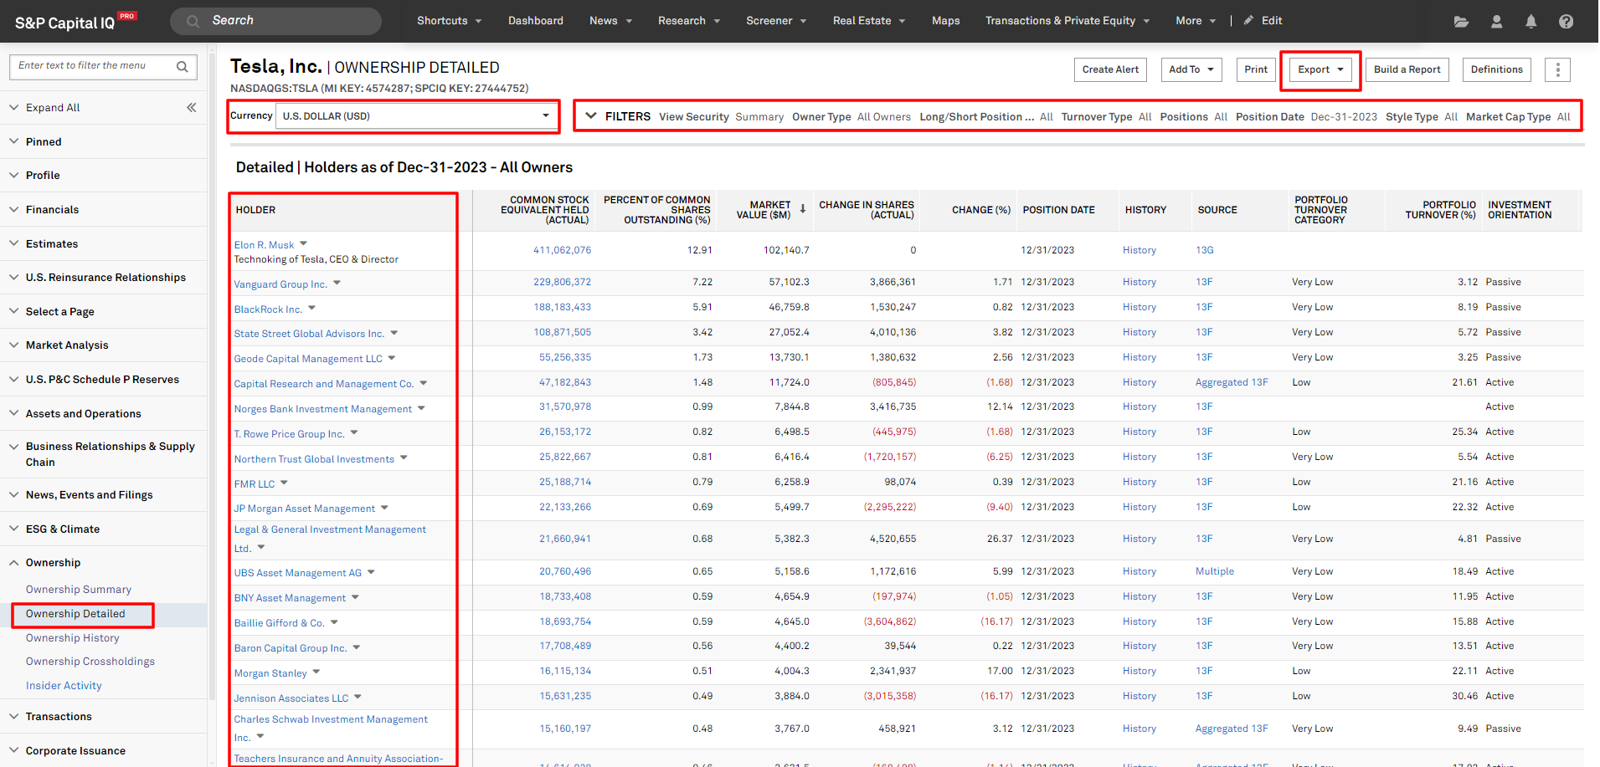Open the help question mark icon
The width and height of the screenshot is (1600, 767).
coord(1566,22)
